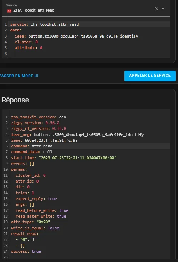The image size is (178, 262).
Task: Click the dir: 0 response line
Action: [22, 187]
